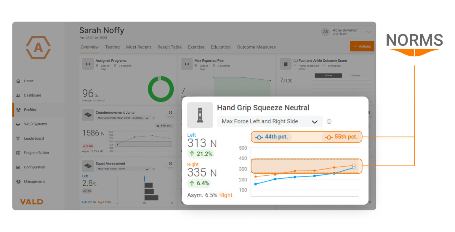Select the 44th pct. norms indicator

tap(272, 137)
